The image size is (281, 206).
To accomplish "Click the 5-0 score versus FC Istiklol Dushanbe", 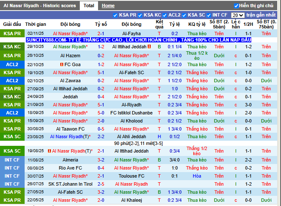I will [101, 113].
